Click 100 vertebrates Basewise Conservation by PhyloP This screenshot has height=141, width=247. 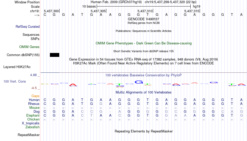pyautogui.click(x=144, y=75)
